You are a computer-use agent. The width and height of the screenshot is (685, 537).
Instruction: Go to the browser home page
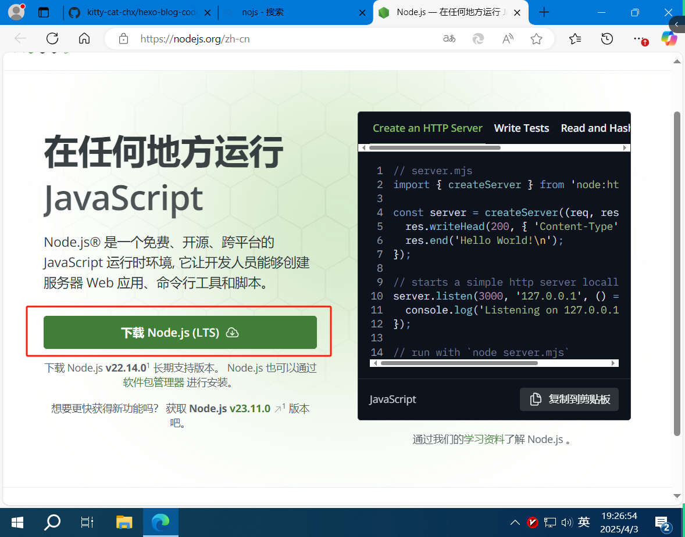(84, 39)
